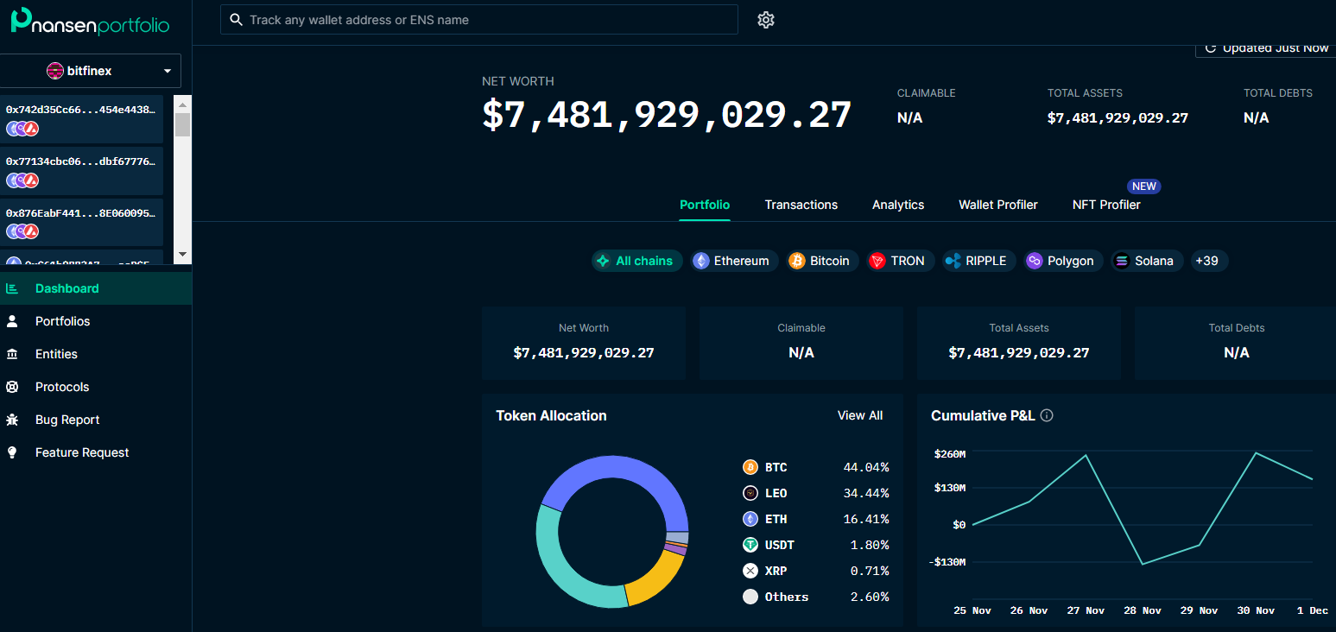The width and height of the screenshot is (1336, 632).
Task: Expand the +39 more chains list
Action: click(1207, 261)
